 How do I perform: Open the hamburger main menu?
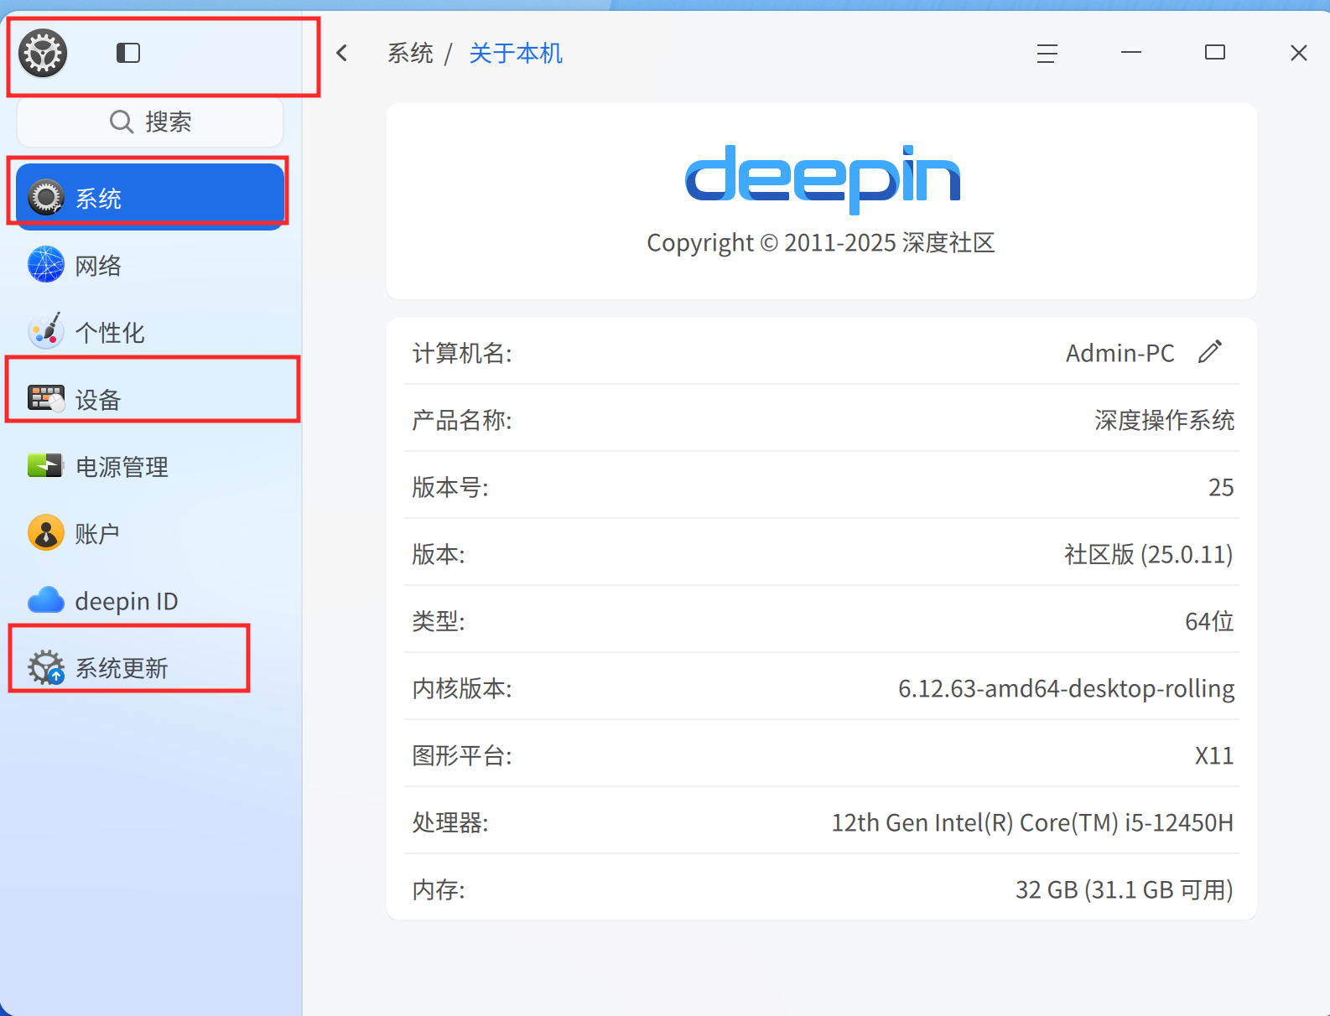[x=1047, y=54]
